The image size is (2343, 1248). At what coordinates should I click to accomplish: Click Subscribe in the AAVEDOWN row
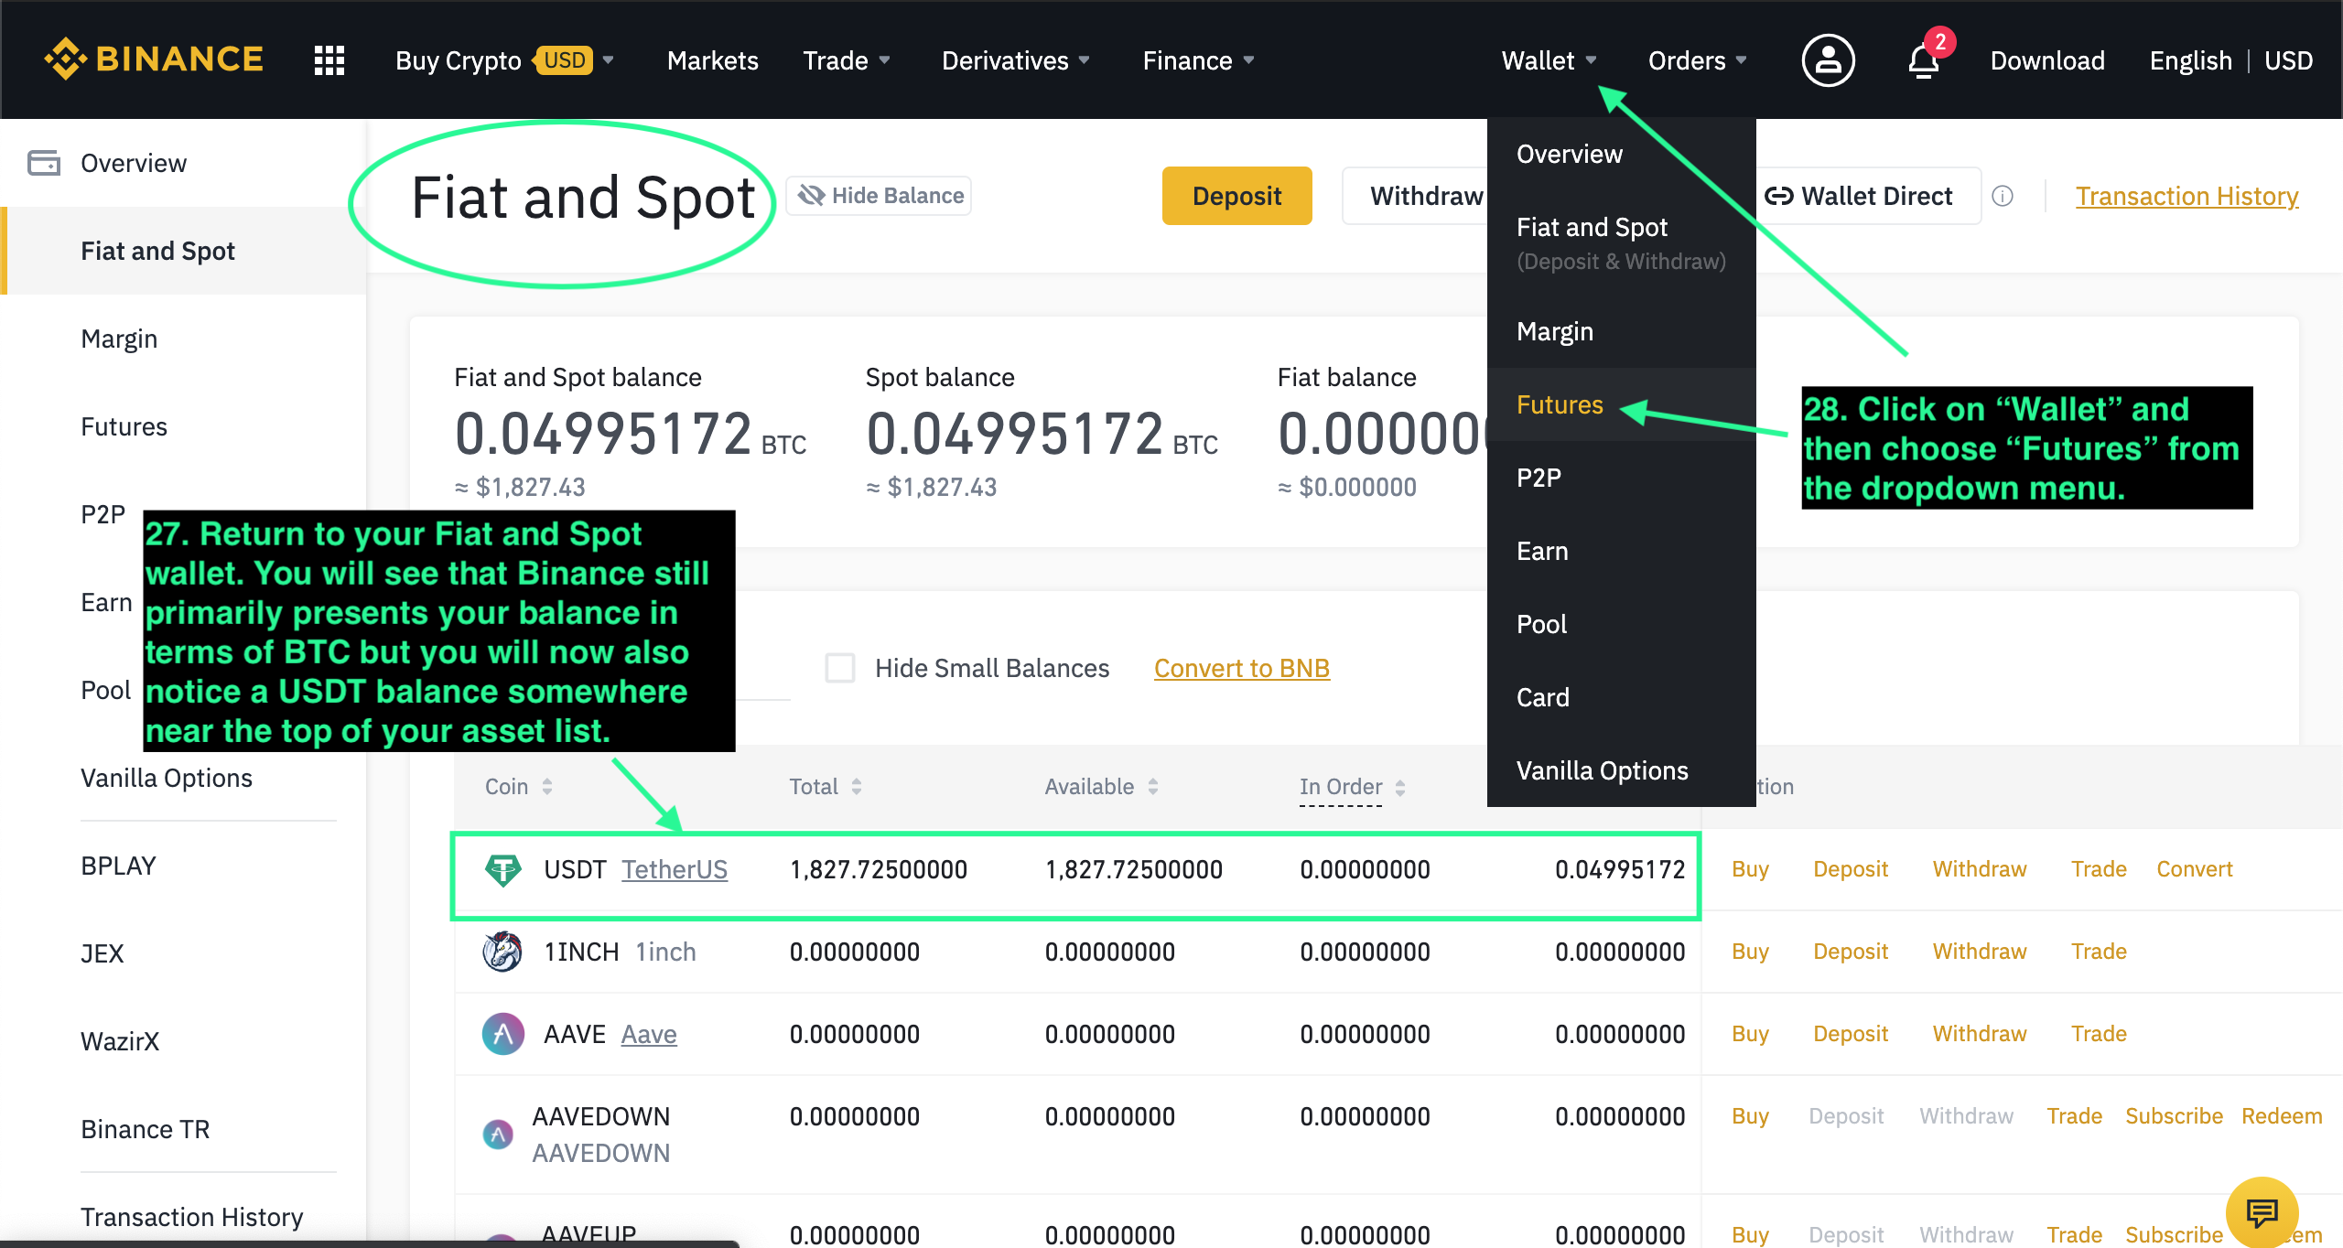click(x=2174, y=1116)
